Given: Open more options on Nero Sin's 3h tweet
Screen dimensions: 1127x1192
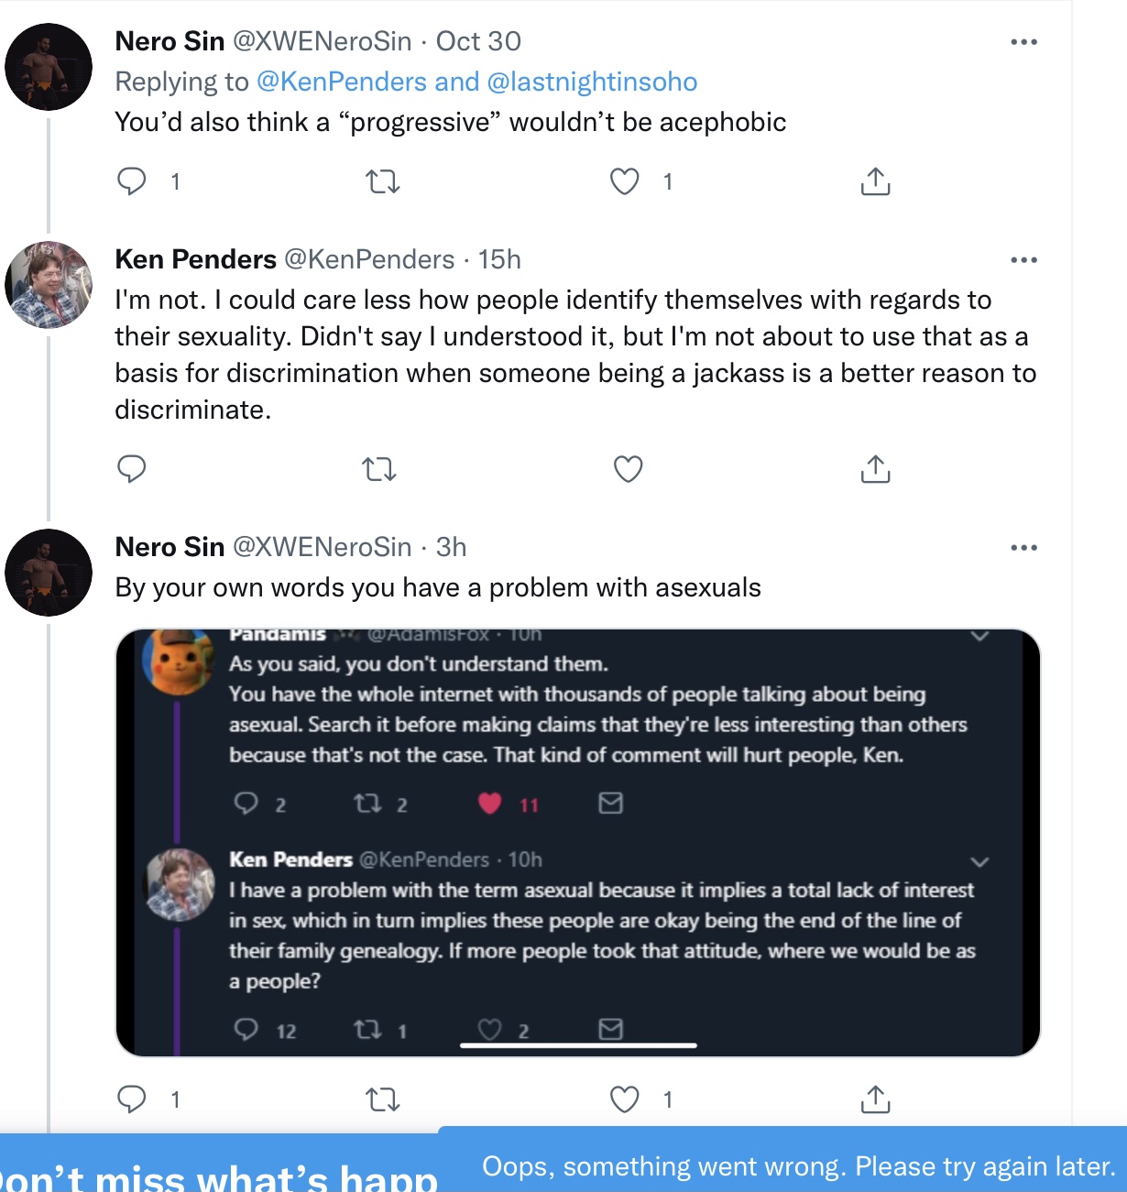Looking at the screenshot, I should point(1023,548).
